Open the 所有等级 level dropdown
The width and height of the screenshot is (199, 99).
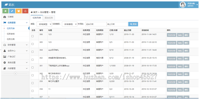(x=70, y=24)
